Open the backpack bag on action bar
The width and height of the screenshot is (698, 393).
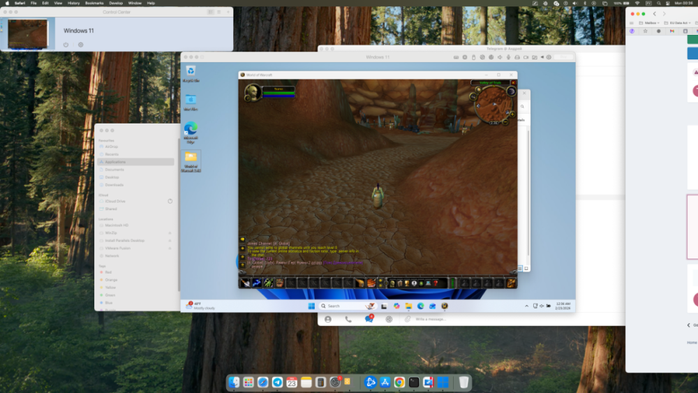click(512, 283)
